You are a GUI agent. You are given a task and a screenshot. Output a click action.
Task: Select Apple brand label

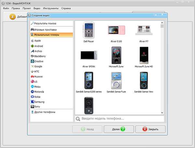38,41
